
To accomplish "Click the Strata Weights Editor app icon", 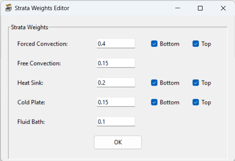I will point(8,8).
